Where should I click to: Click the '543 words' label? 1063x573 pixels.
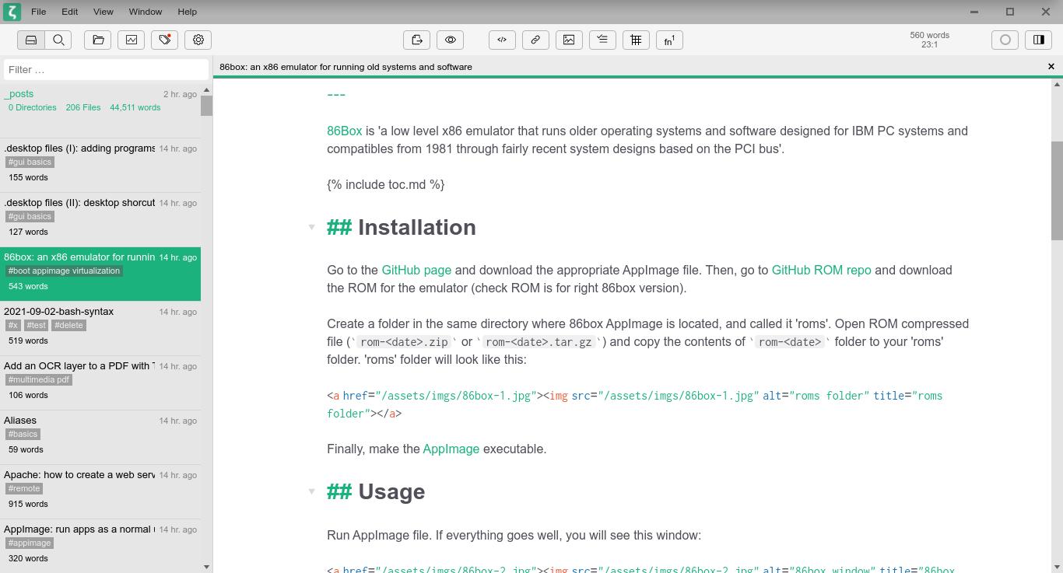pos(28,287)
